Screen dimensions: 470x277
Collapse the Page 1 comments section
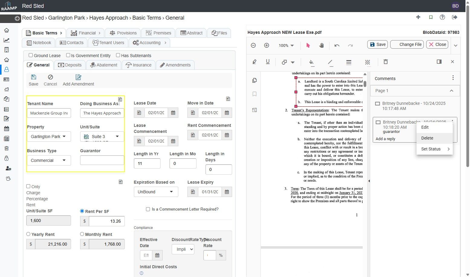(x=451, y=91)
